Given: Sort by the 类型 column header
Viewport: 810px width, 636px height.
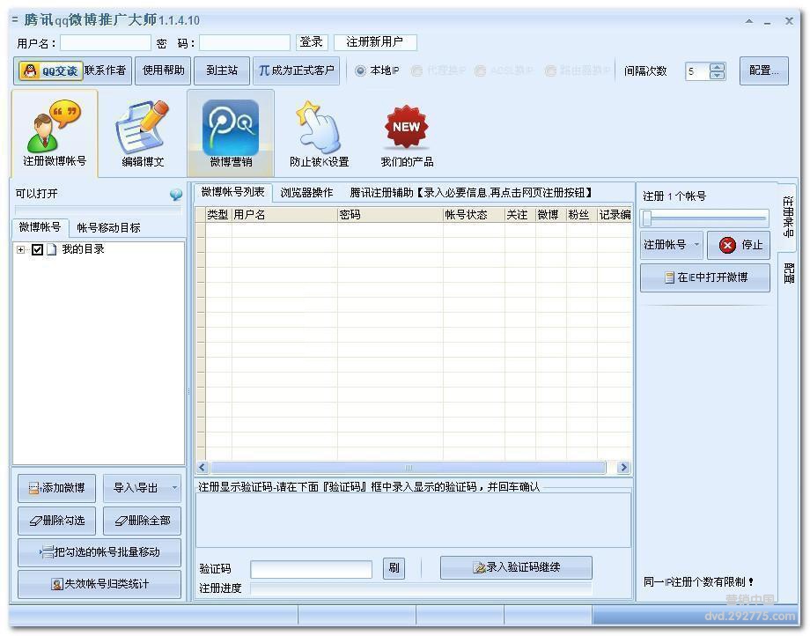Looking at the screenshot, I should coord(218,215).
